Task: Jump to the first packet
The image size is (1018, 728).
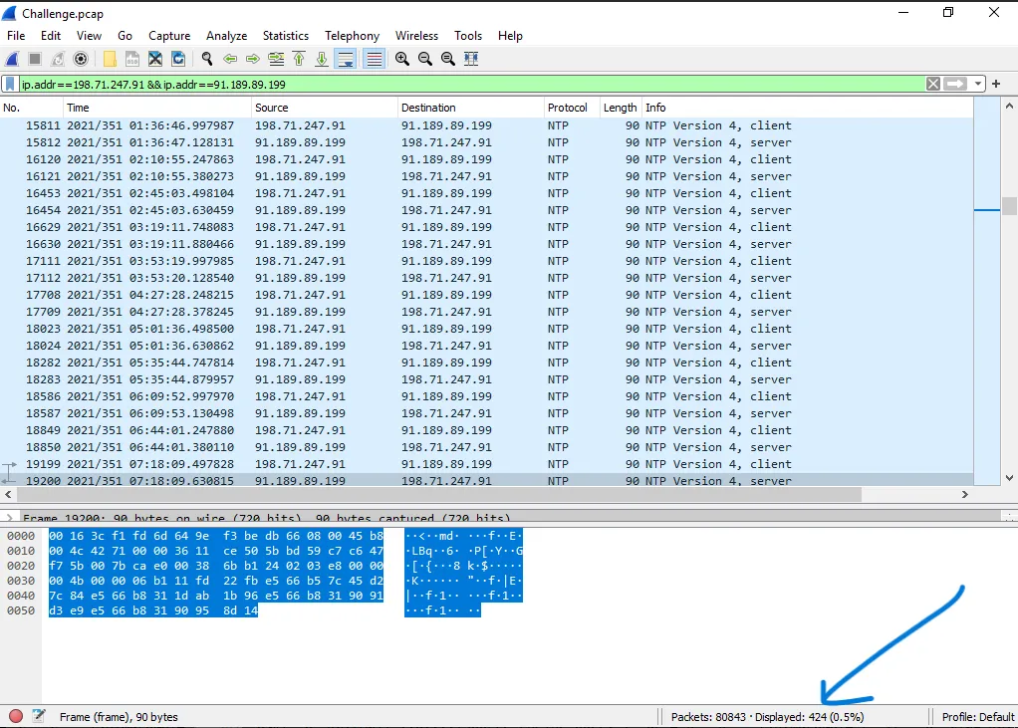Action: (x=299, y=59)
